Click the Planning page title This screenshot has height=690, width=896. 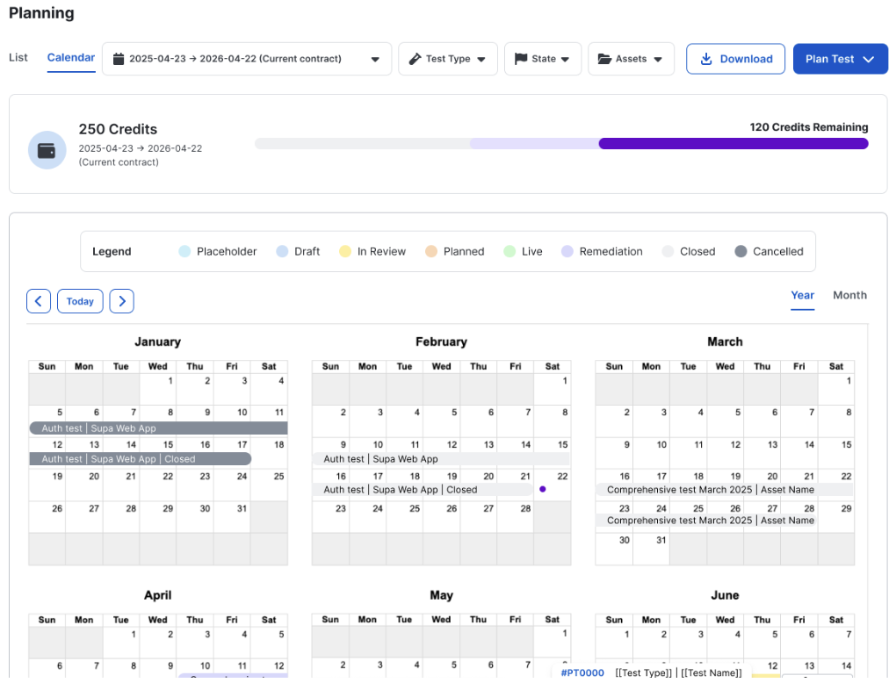(41, 12)
